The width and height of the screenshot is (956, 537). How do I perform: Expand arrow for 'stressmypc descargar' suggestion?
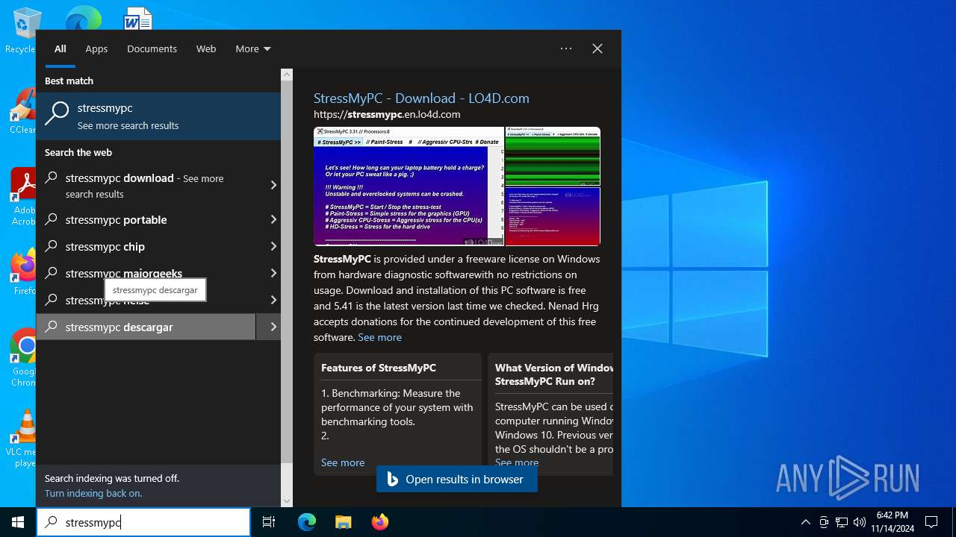click(x=273, y=327)
